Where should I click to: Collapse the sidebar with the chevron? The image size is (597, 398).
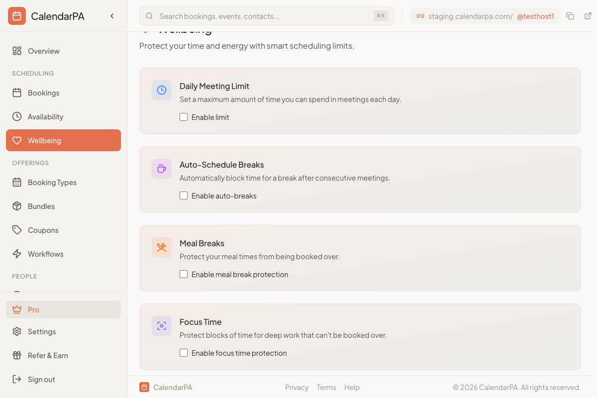(x=112, y=15)
